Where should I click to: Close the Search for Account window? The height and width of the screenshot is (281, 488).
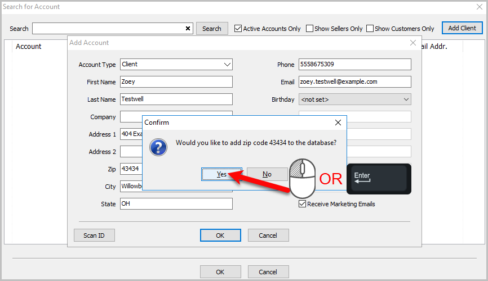480,7
